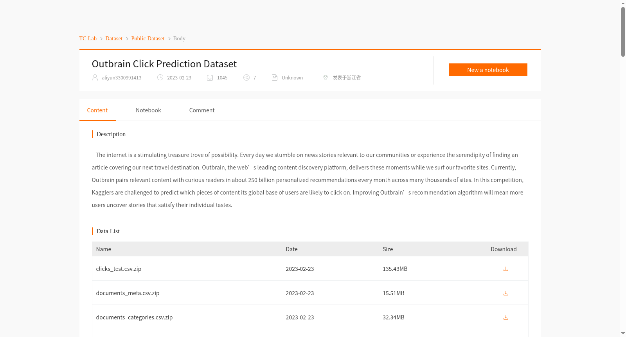
Task: Download documents_categories.csv.zip file
Action: 505,317
